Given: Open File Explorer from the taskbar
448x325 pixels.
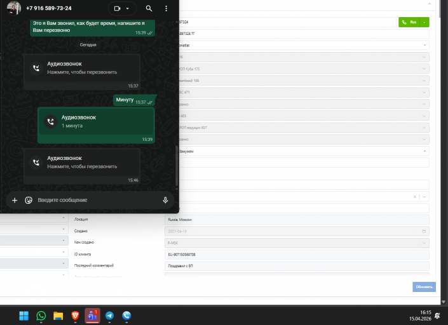Looking at the screenshot, I should (58, 316).
